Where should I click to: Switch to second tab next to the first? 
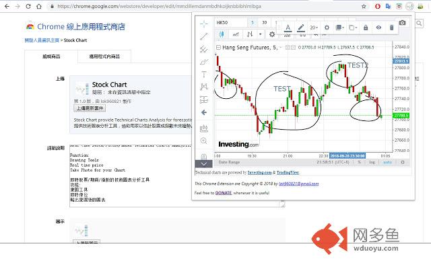click(104, 56)
